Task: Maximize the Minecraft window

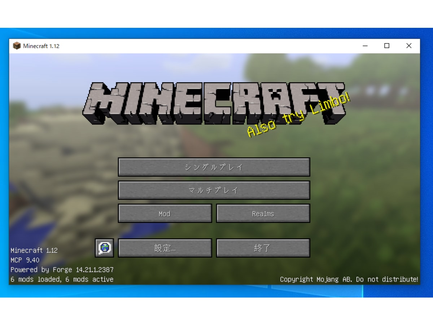Action: point(387,46)
